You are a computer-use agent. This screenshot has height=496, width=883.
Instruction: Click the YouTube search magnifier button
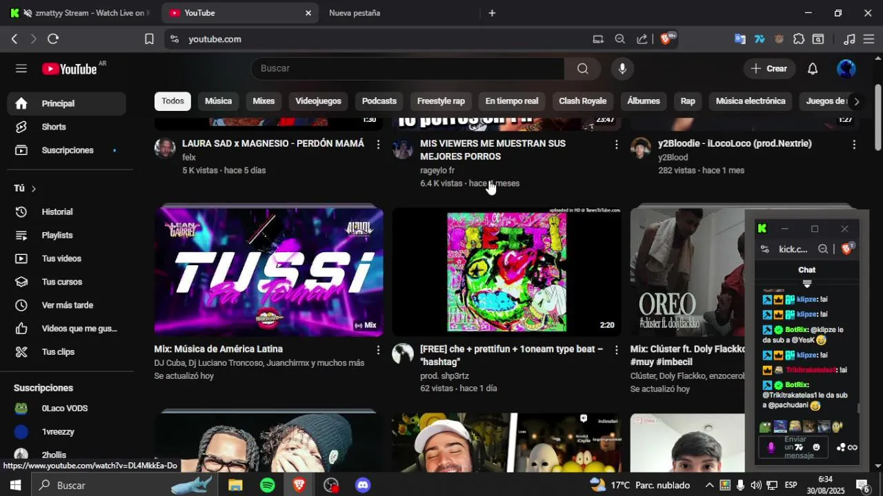point(583,68)
